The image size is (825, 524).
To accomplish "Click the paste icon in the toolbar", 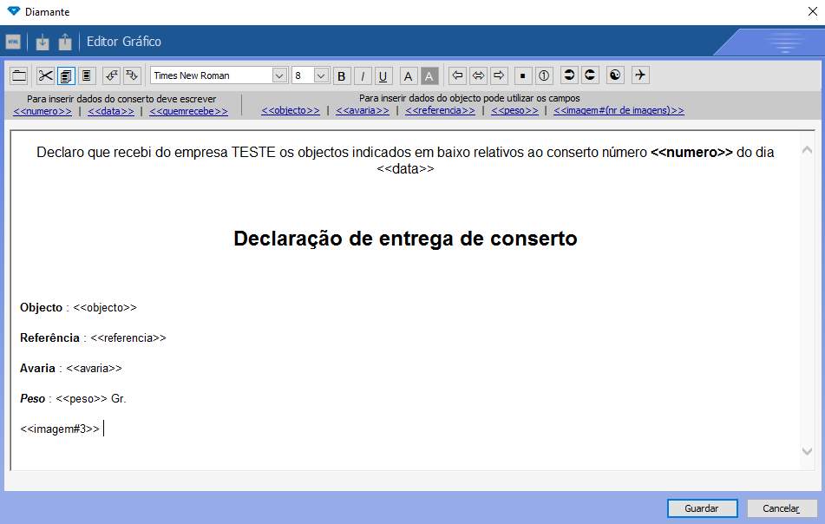I will click(x=86, y=75).
